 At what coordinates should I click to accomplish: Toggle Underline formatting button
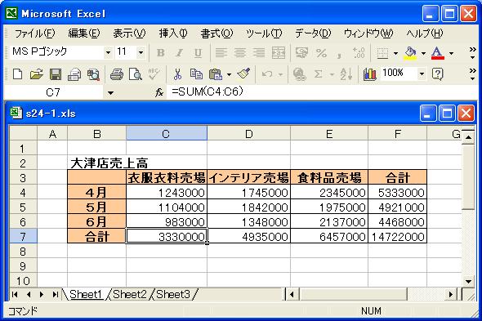point(198,53)
